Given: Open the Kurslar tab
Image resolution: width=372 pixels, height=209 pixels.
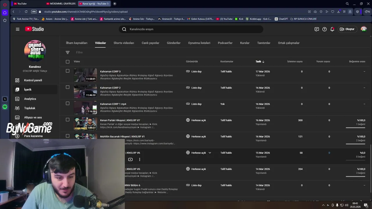Looking at the screenshot, I should (x=245, y=43).
